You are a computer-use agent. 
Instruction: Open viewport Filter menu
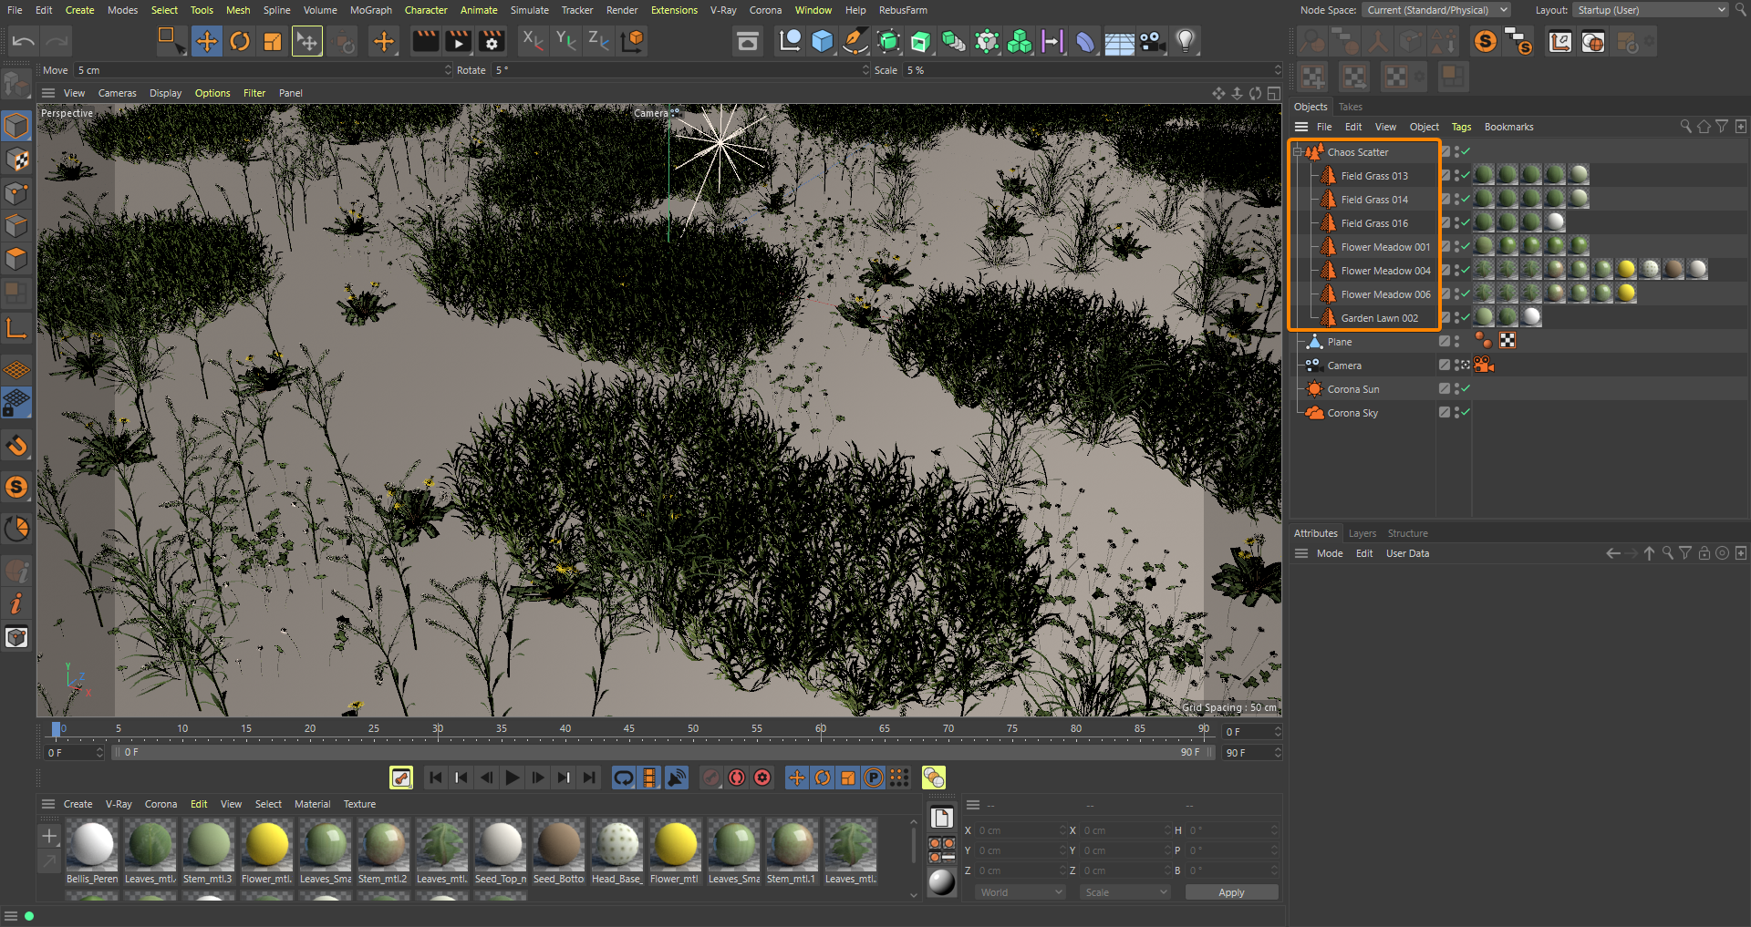[x=254, y=93]
